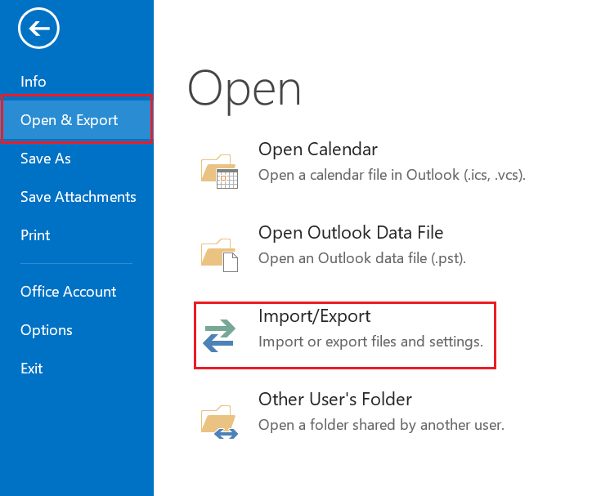Launch Import/Export via its title text
This screenshot has width=601, height=496.
[315, 316]
